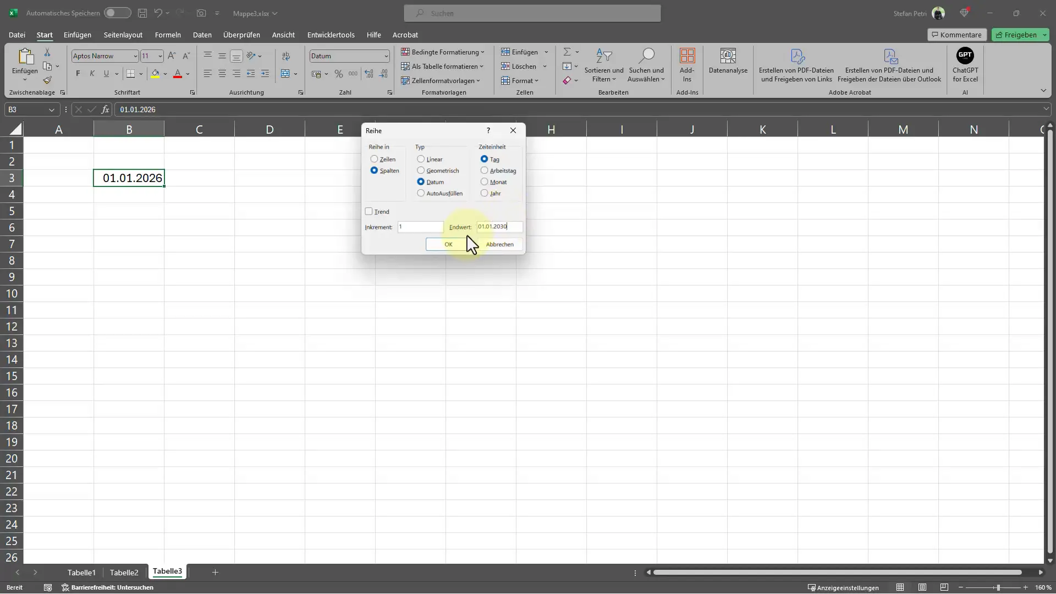Click Abbrechen in the Reihe dialog
Viewport: 1056px width, 594px height.
(x=499, y=244)
